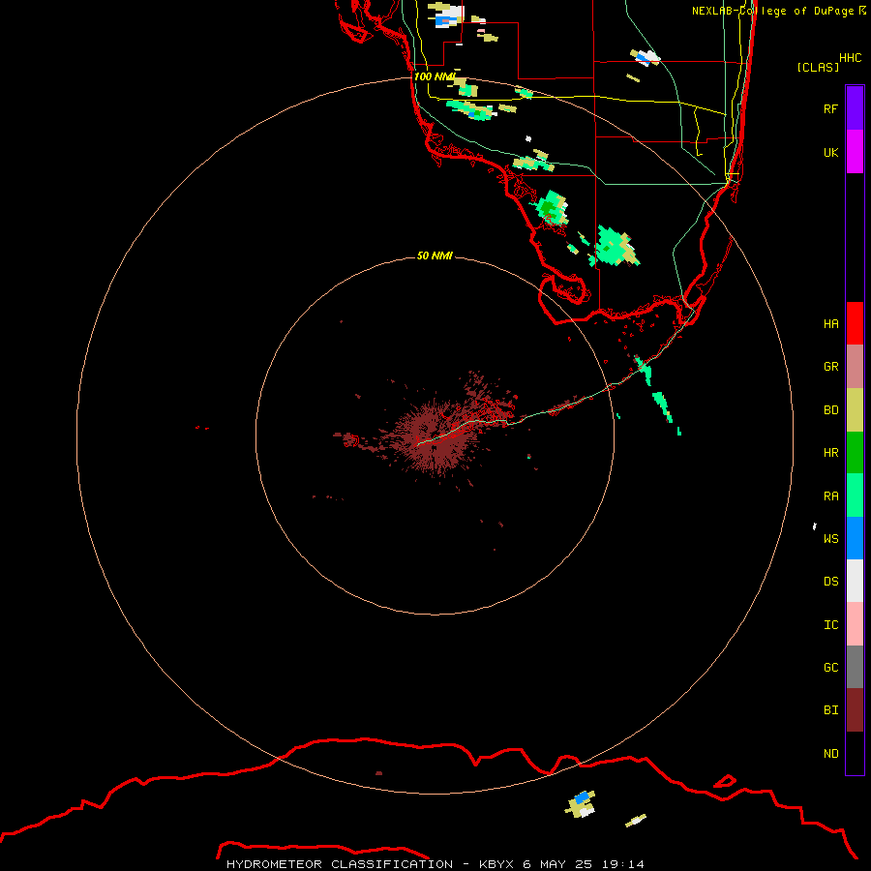Pick the RA light green legend swatch
This screenshot has width=871, height=871.
pos(855,496)
